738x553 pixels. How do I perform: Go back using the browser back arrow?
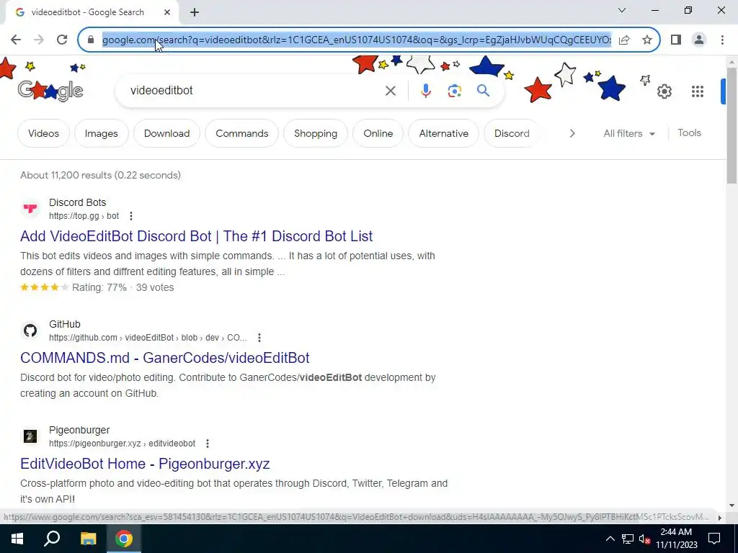(x=16, y=40)
